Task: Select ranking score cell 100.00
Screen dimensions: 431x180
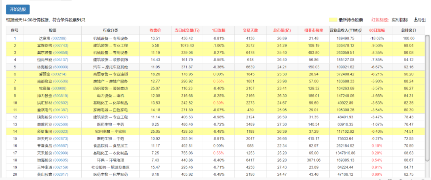Action: [x=409, y=38]
